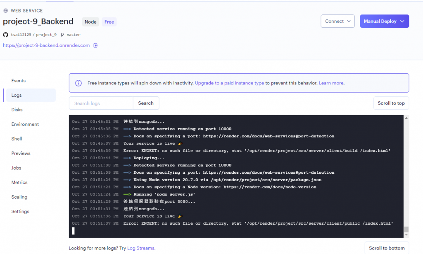
Task: Click the log scrollbar up arrow
Action: (x=406, y=118)
